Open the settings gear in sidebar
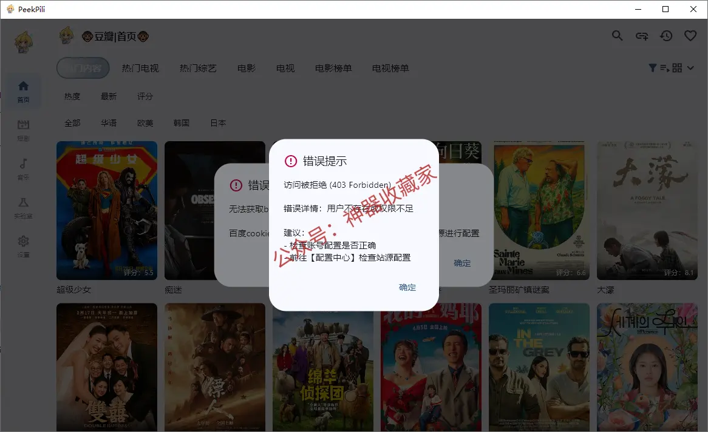Screen dimensions: 708x432 23,247
